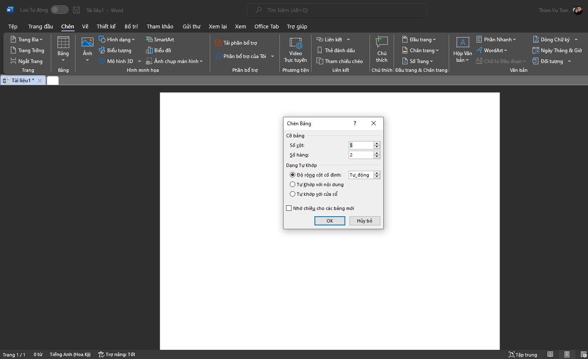Click the Video Trực tuyến icon
This screenshot has height=359, width=588.
295,44
